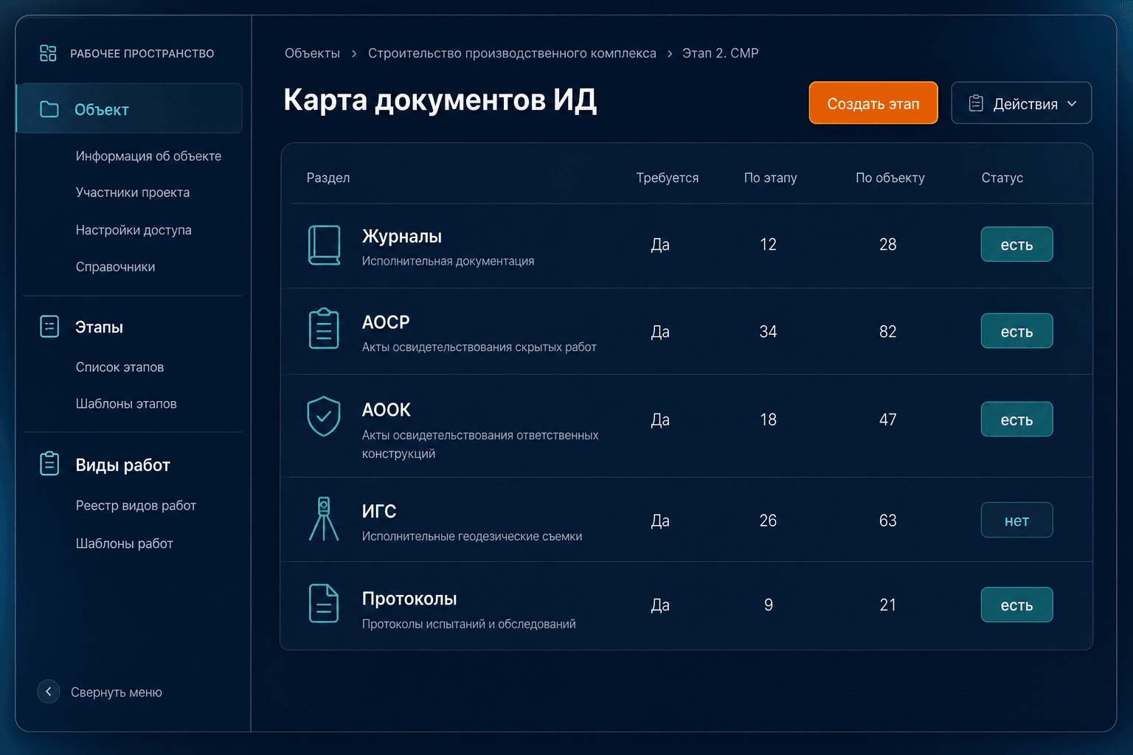Click the Требуется column header
Viewport: 1133px width, 755px height.
667,178
